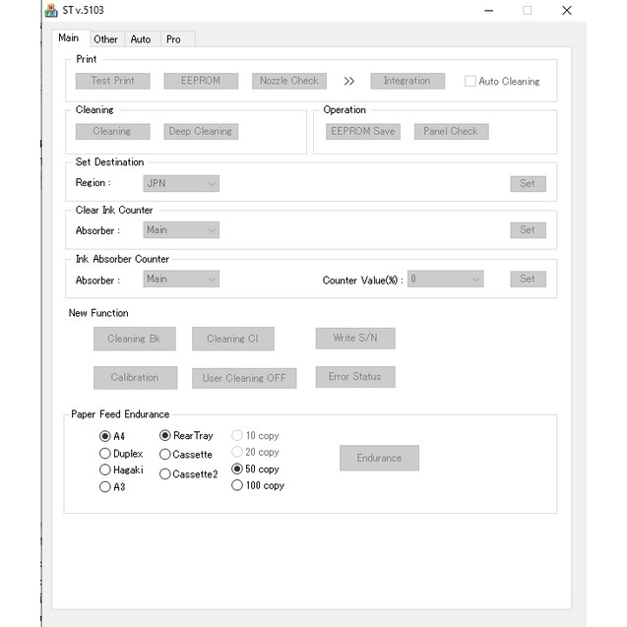627x627 pixels.
Task: Open the Auto tab
Action: (141, 39)
